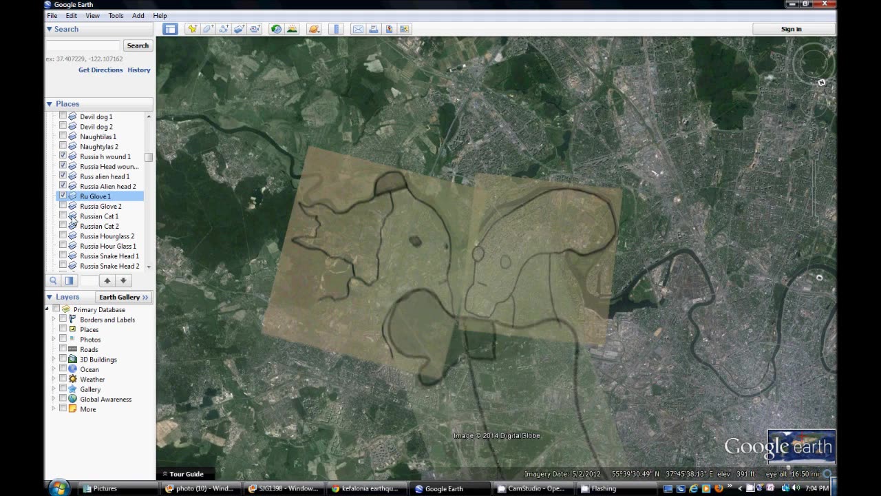Image resolution: width=881 pixels, height=496 pixels.
Task: Click the magnifier icon below Places list
Action: (53, 280)
